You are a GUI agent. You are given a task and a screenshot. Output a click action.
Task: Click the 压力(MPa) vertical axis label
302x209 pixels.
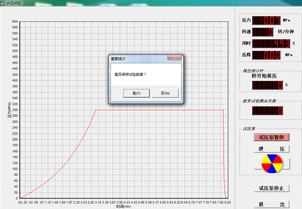[x=9, y=110]
